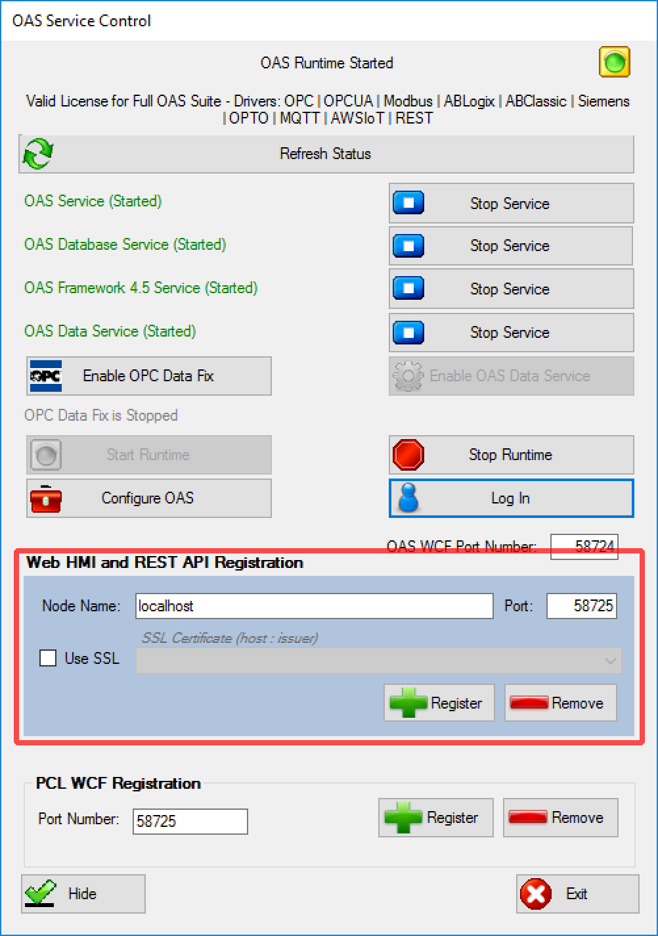Click the PCL WCF Port Number field

click(x=190, y=821)
